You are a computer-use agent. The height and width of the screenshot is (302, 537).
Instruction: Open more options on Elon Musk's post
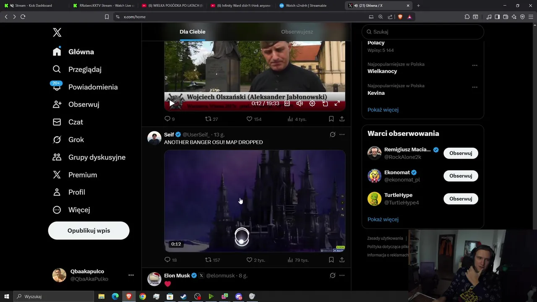pyautogui.click(x=342, y=276)
